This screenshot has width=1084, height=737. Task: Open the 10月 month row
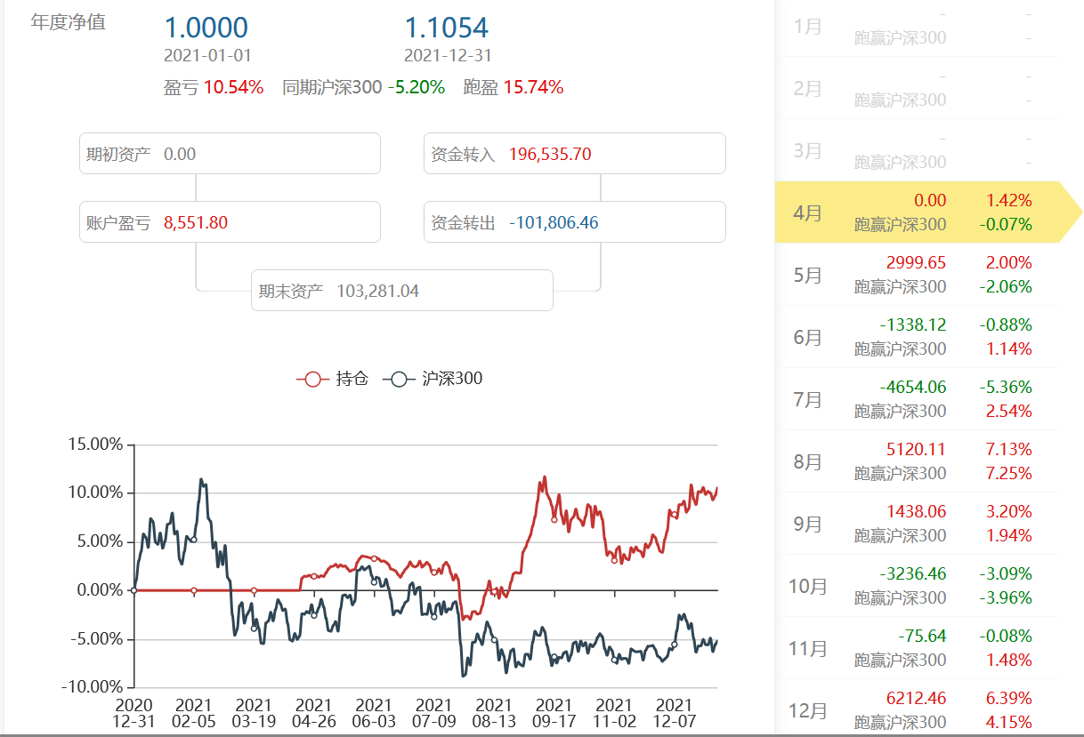[917, 586]
